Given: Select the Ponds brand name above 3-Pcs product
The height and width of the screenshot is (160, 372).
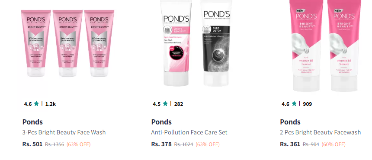Looking at the screenshot, I should [32, 122].
